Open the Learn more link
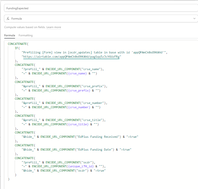 [54, 27]
